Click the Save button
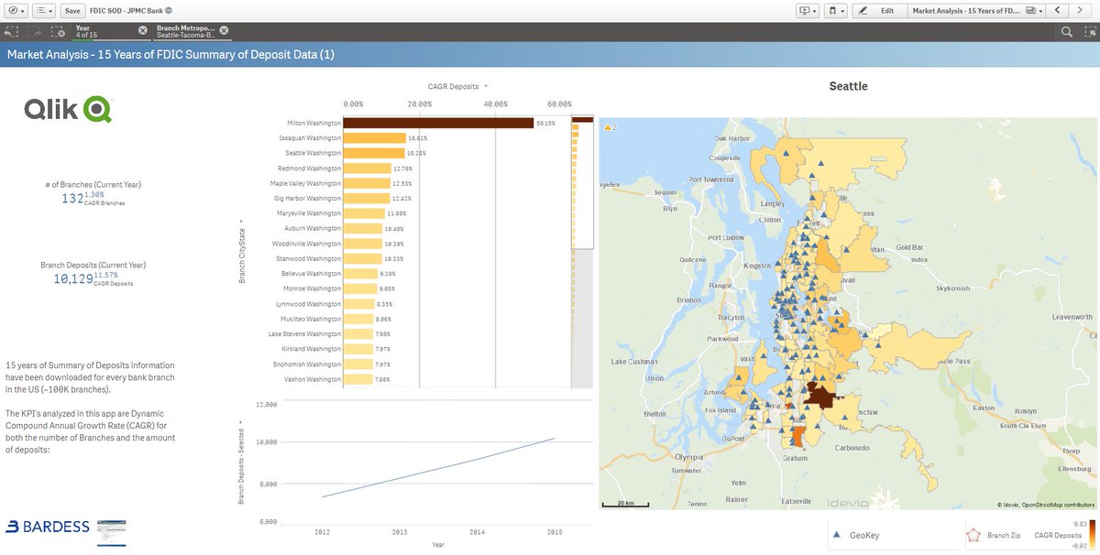This screenshot has height=555, width=1100. [72, 11]
